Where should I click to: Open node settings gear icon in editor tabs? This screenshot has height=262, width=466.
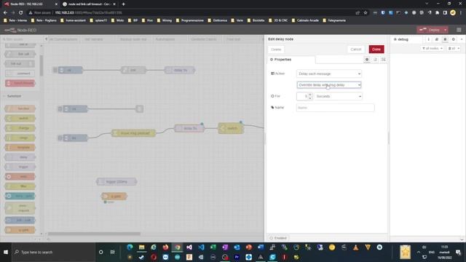(x=367, y=60)
